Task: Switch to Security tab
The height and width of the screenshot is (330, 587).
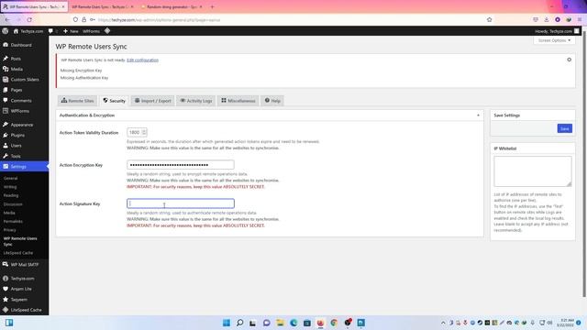Action: [x=114, y=101]
